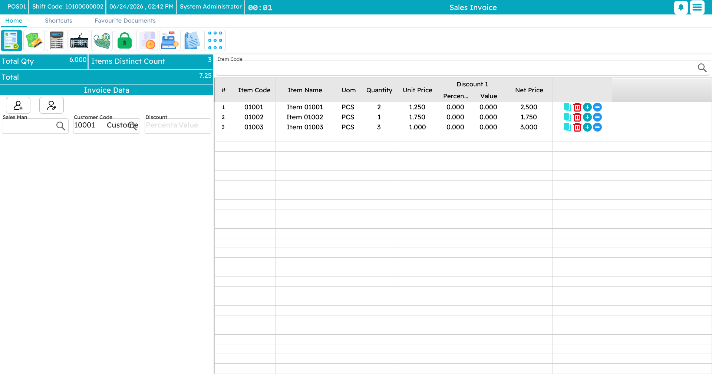This screenshot has width=712, height=374.
Task: Add a new customer with the person-plus button
Action: coord(18,106)
